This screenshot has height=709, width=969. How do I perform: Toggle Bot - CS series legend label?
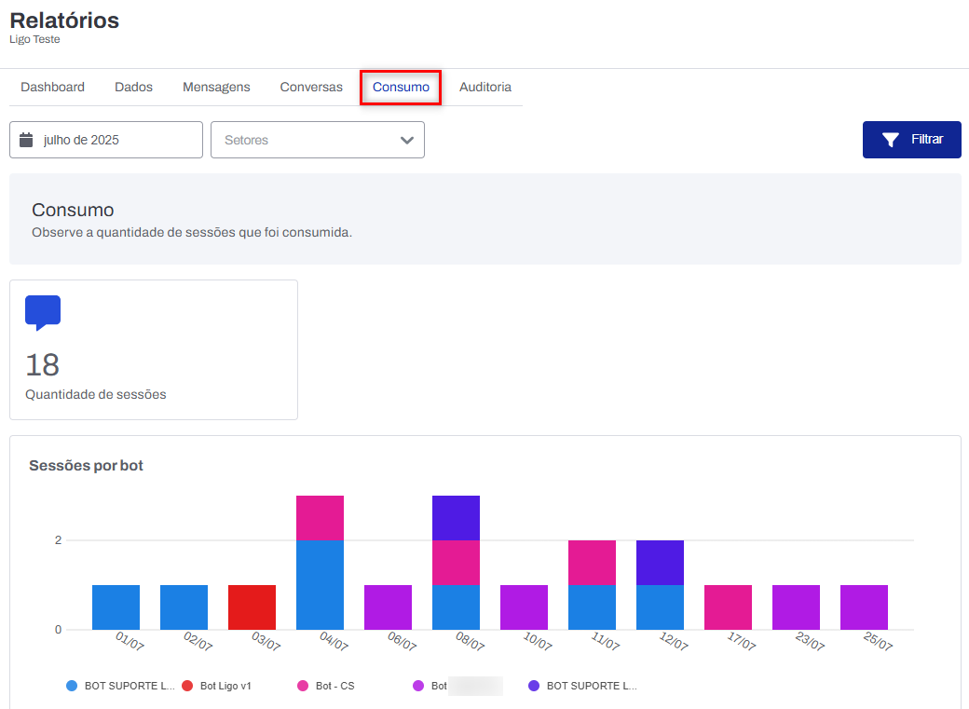pyautogui.click(x=334, y=686)
